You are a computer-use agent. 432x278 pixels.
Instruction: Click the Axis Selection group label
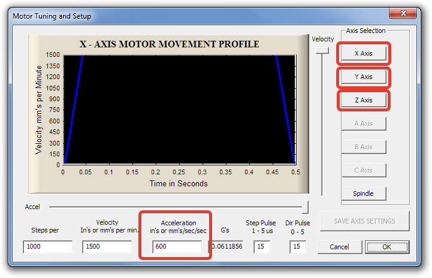click(x=365, y=31)
